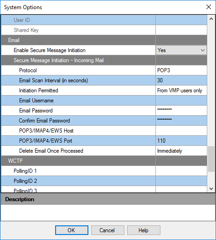Select Delete Email Once Processed value
The width and height of the screenshot is (216, 240).
click(181, 151)
